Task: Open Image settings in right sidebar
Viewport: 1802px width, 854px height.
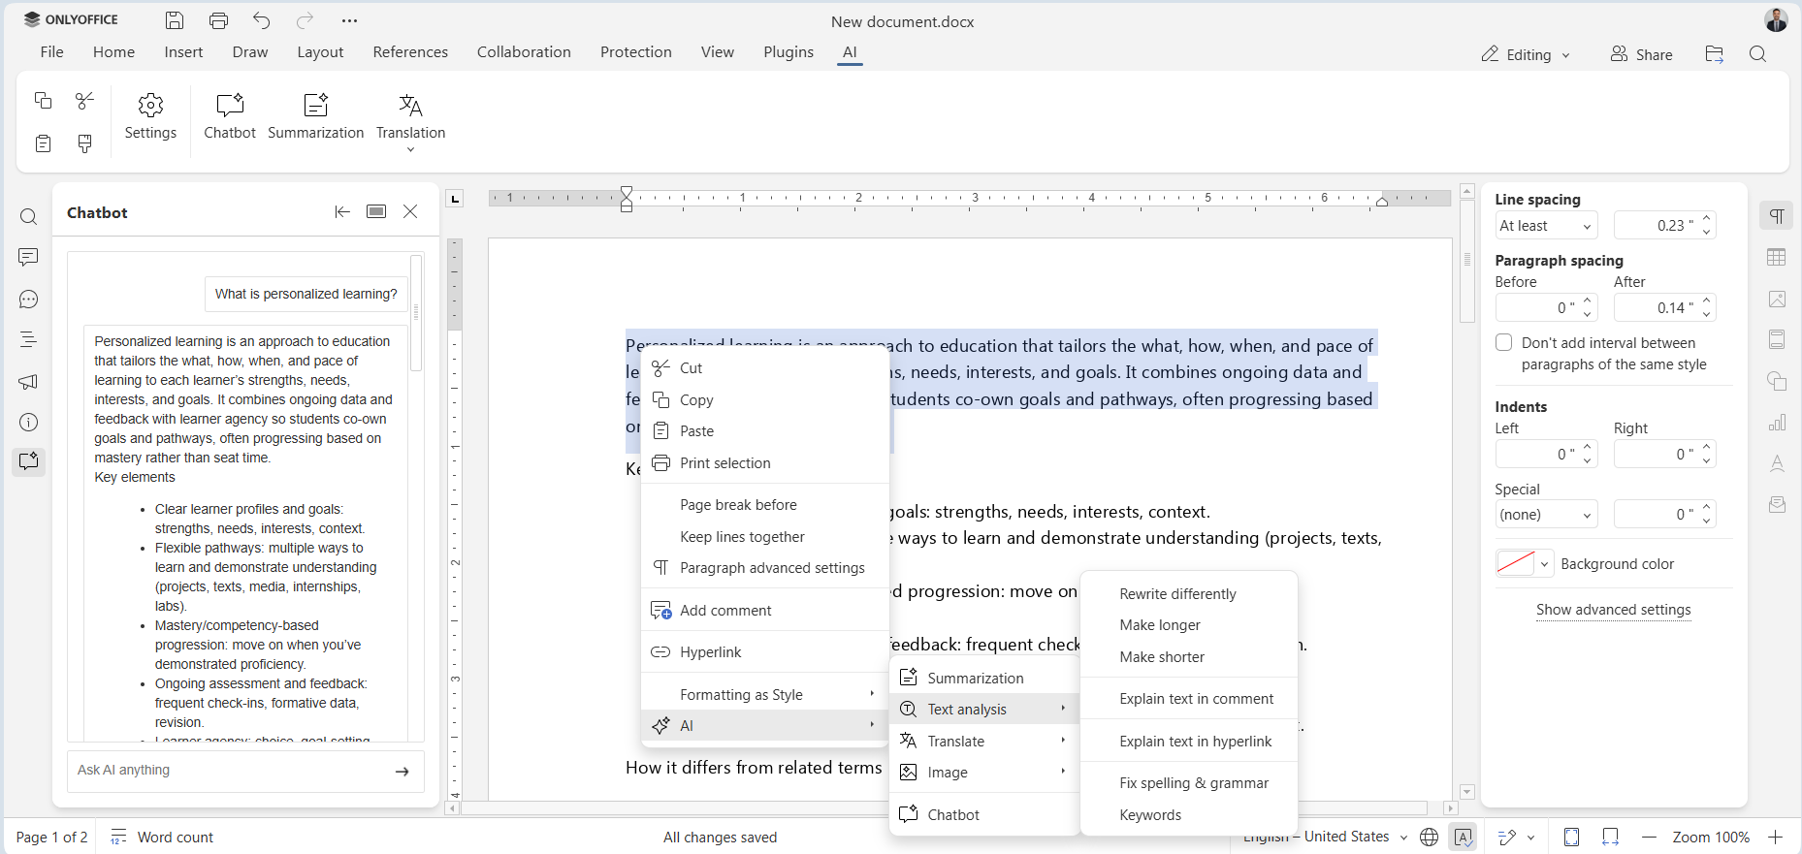Action: click(1777, 299)
